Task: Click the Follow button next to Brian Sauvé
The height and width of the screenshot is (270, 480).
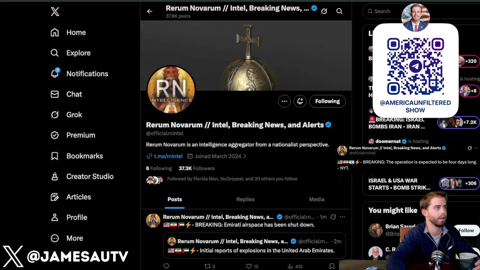Action: pyautogui.click(x=466, y=231)
